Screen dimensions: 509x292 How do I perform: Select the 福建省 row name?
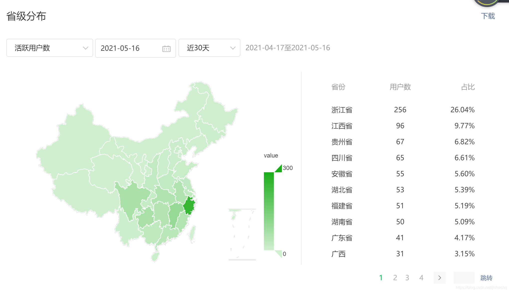pos(342,206)
